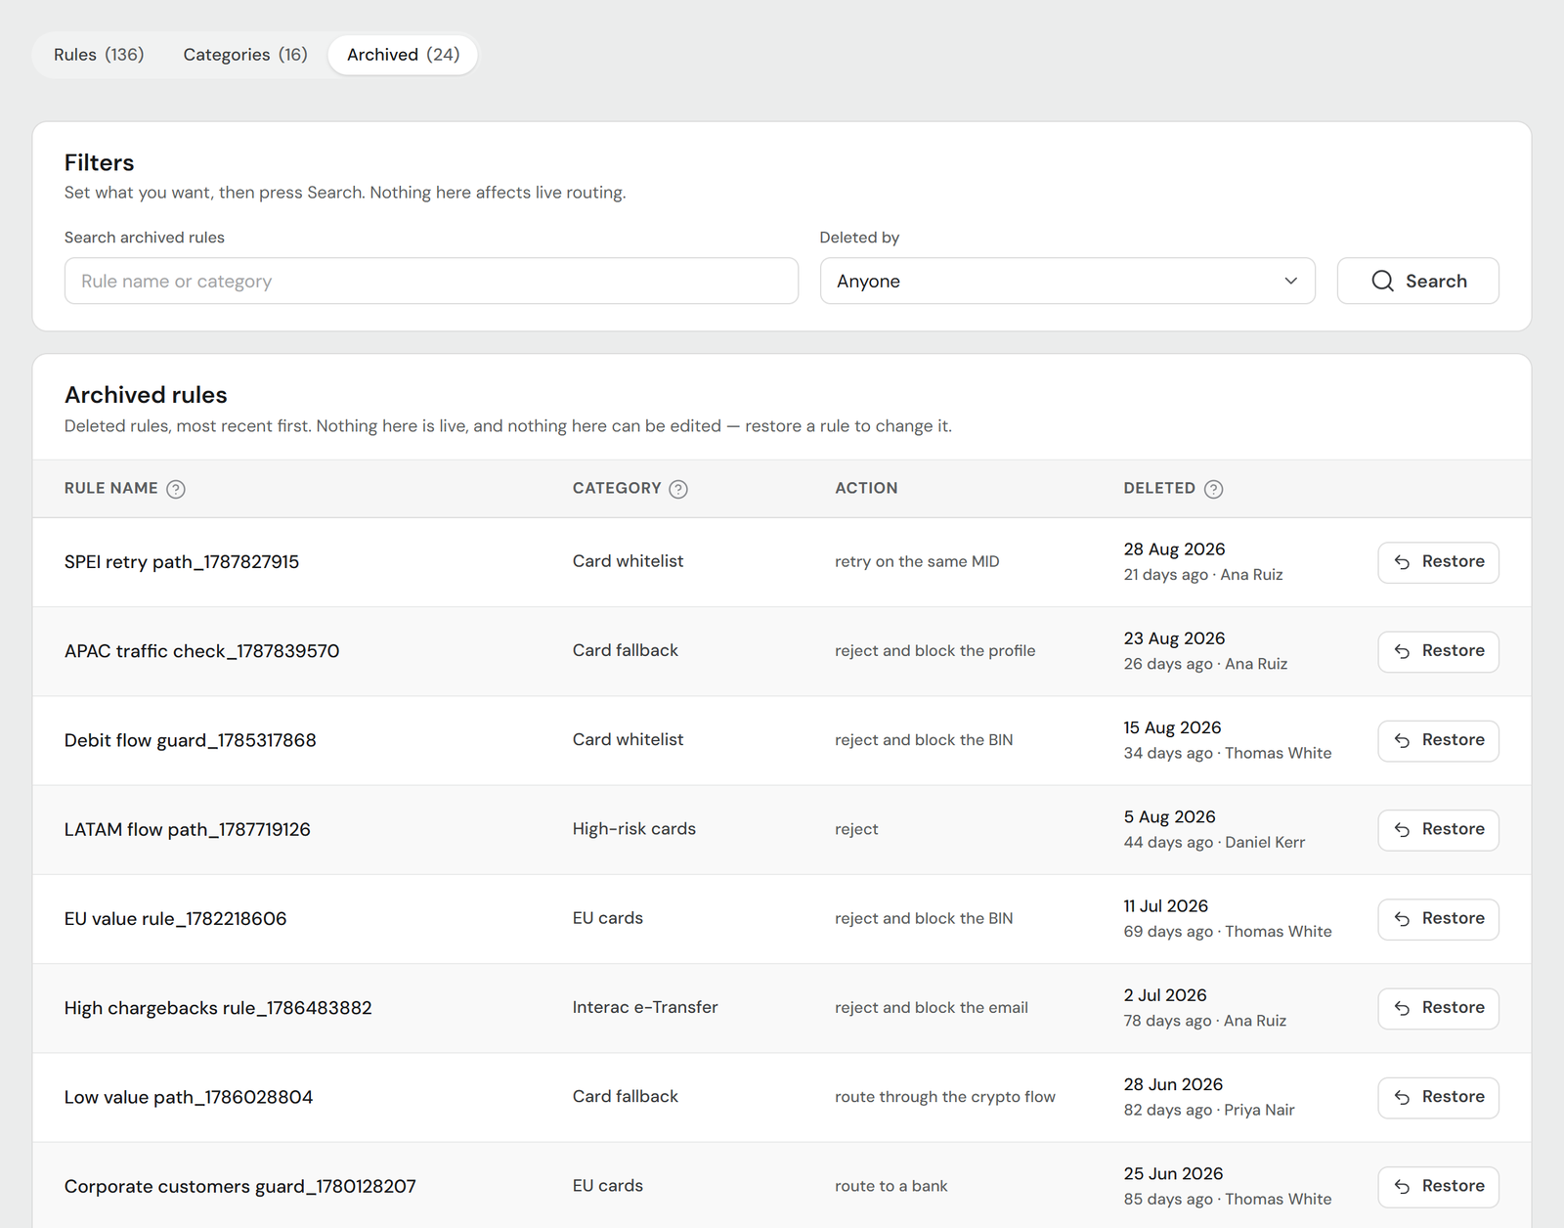The width and height of the screenshot is (1564, 1228).
Task: Restore the Corporate customers guard rule
Action: click(x=1438, y=1187)
